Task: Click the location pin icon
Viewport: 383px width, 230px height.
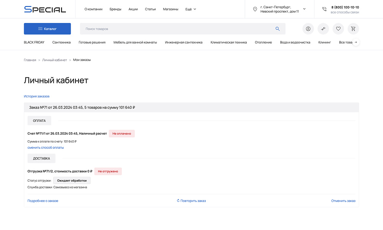Action: (255, 9)
